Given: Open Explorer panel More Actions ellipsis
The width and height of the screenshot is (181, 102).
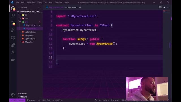Looking at the screenshot, I should click(39, 7).
